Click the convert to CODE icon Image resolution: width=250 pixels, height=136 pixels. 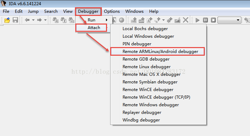[134, 20]
